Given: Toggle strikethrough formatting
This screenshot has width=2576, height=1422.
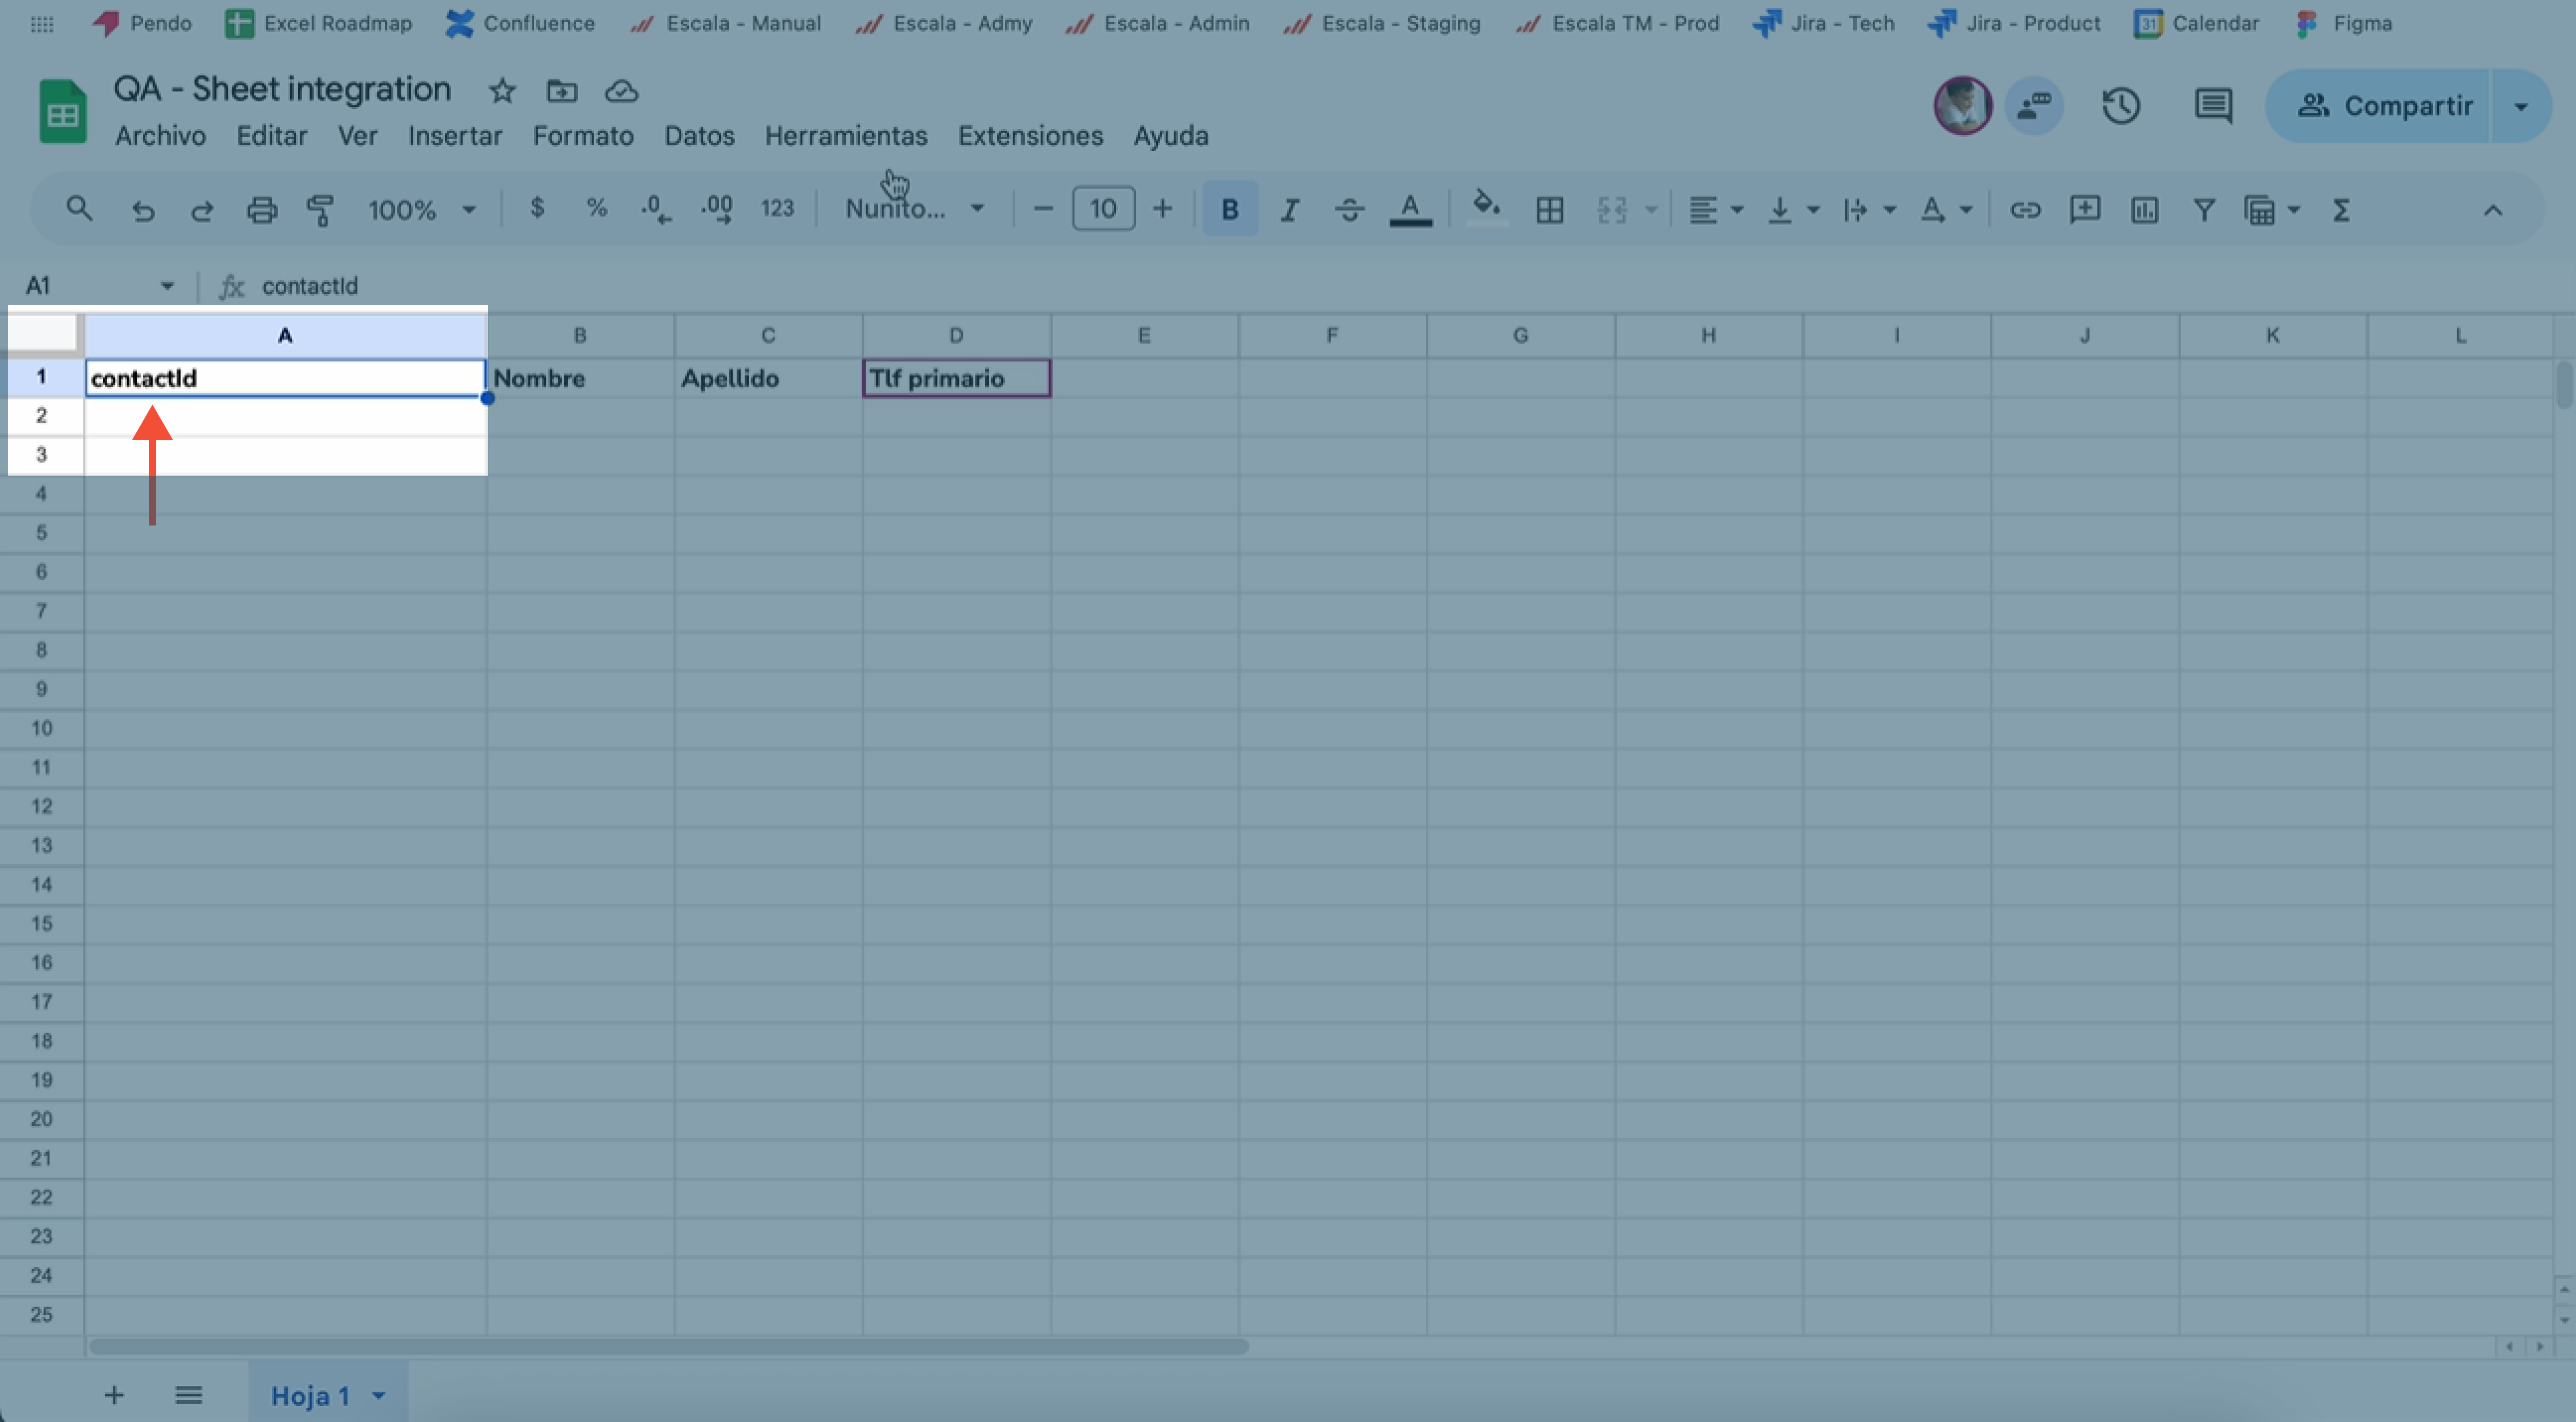Looking at the screenshot, I should pos(1349,210).
